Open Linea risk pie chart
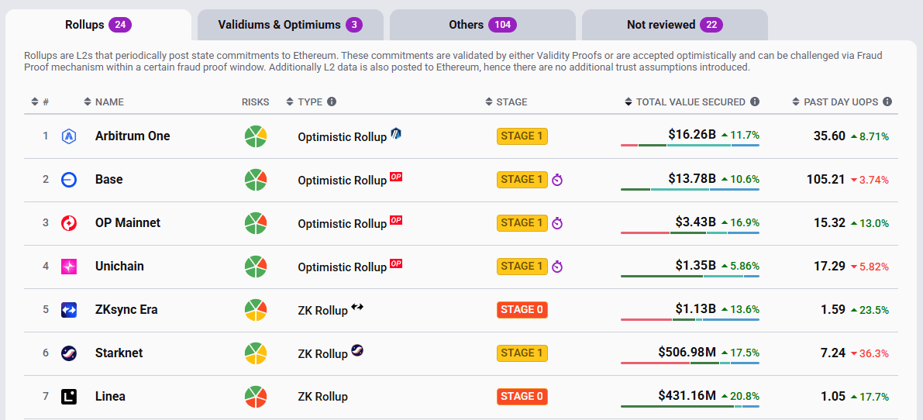923x420 pixels. [256, 397]
